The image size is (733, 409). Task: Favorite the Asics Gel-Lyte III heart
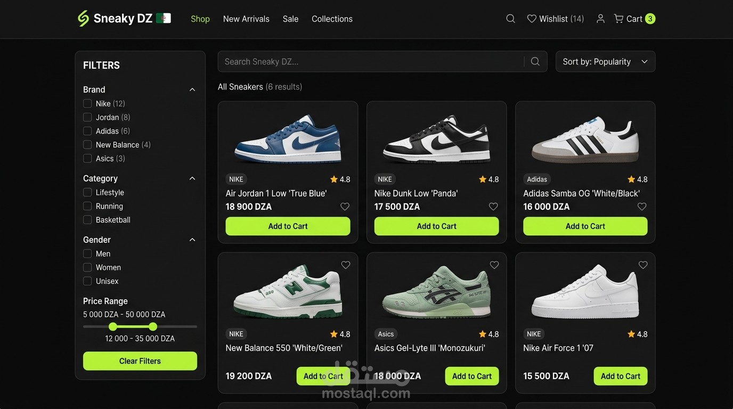pos(494,265)
